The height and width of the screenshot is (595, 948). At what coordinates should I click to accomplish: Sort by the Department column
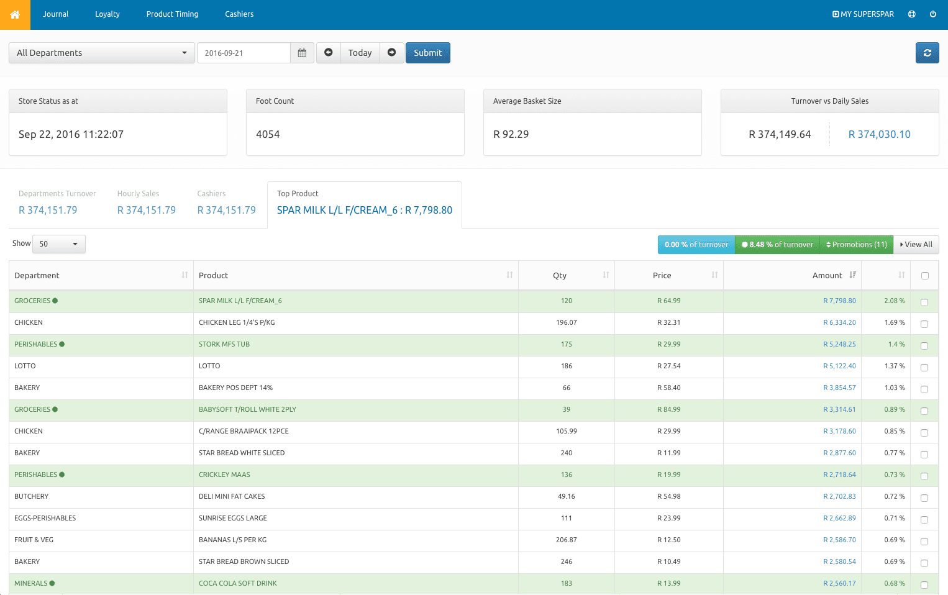101,275
